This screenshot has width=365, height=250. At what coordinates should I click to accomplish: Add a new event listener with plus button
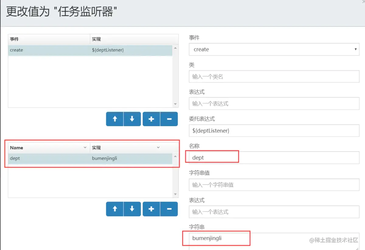point(151,119)
